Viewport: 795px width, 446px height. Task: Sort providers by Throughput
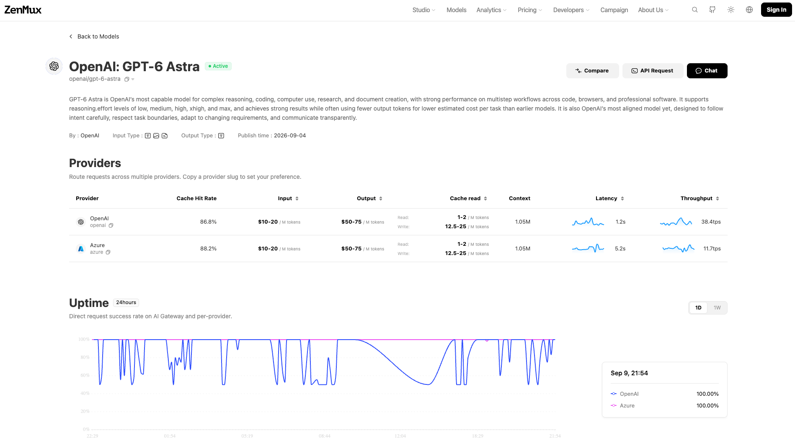[x=718, y=199]
